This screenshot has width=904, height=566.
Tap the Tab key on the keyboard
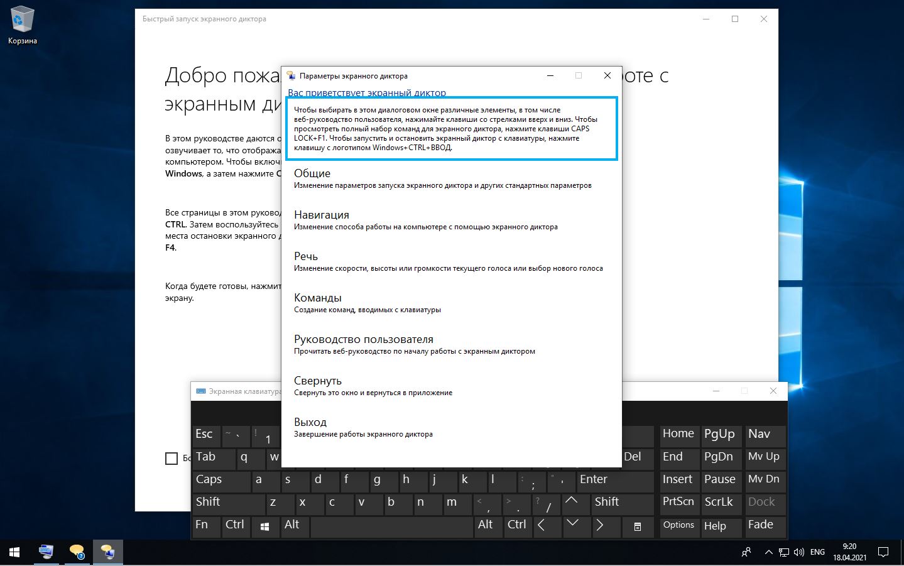click(214, 458)
